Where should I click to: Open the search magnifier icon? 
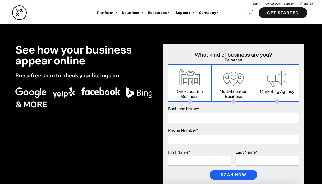[x=250, y=12]
